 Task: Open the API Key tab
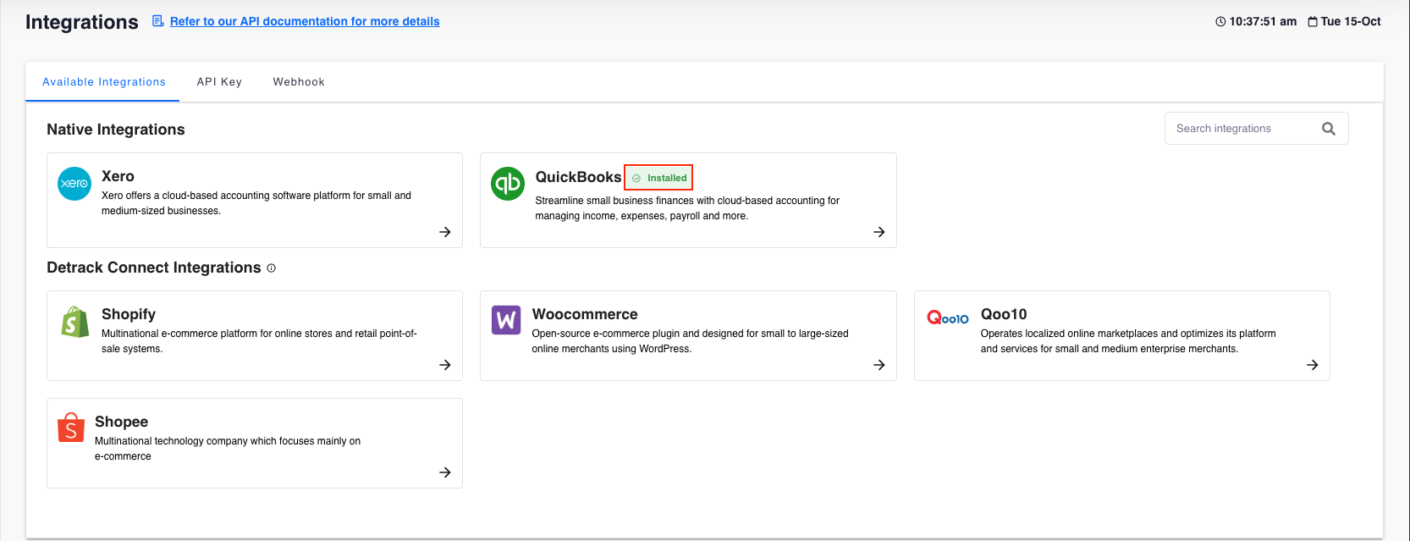coord(219,82)
